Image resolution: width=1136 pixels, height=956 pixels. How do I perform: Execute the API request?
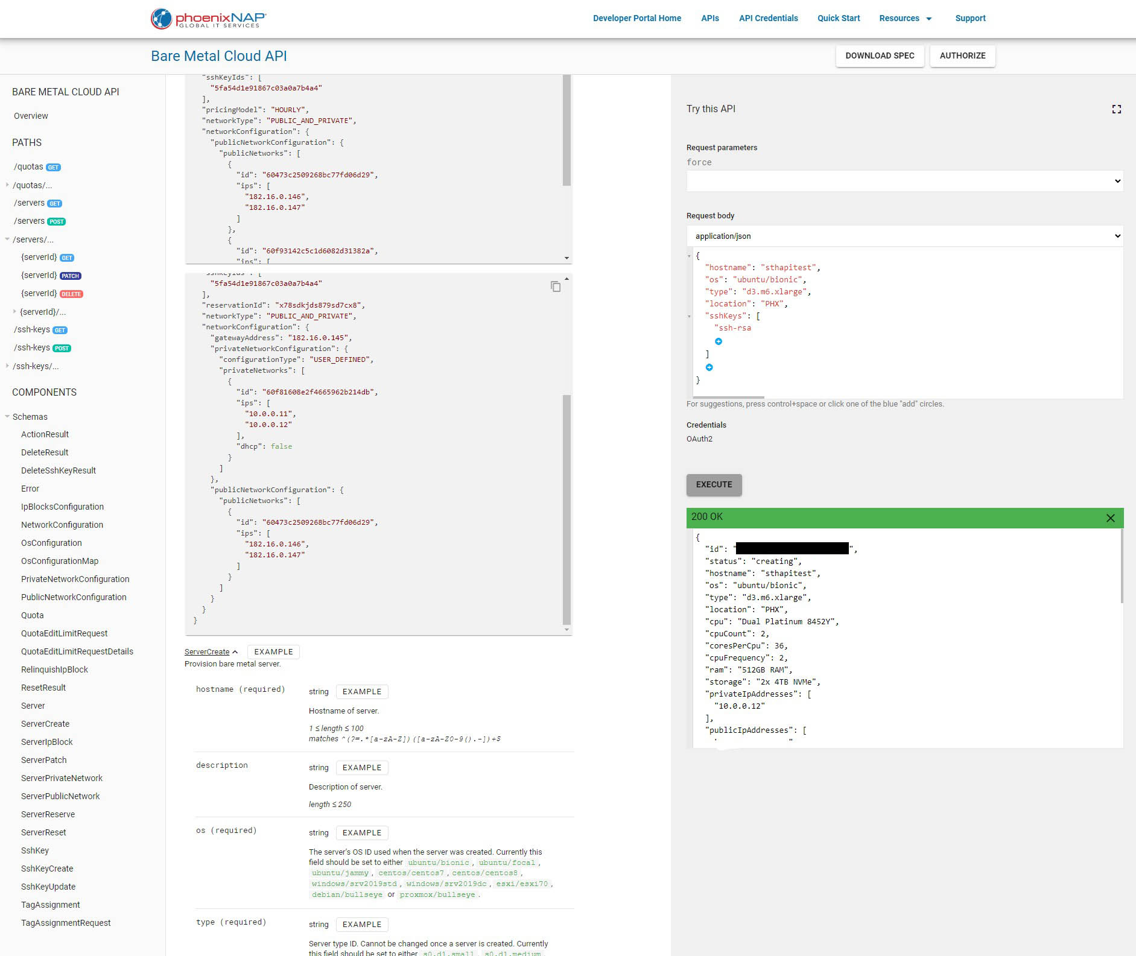click(x=714, y=484)
